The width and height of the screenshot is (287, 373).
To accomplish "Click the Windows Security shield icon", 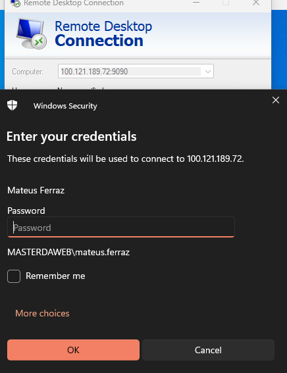I will (x=12, y=105).
